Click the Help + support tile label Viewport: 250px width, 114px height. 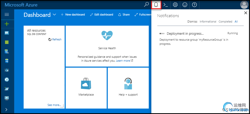pyautogui.click(x=128, y=95)
